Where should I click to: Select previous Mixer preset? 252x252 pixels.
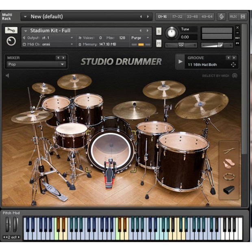[x=58, y=58]
